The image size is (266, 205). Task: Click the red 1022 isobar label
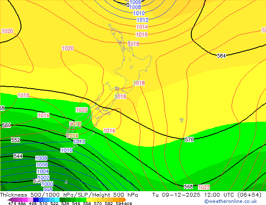204,187
